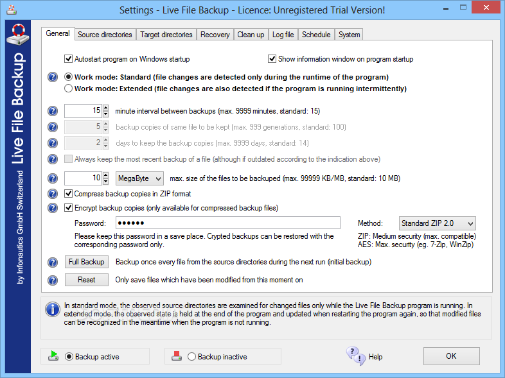Click the Full Backup button
The image size is (505, 378).
click(87, 262)
